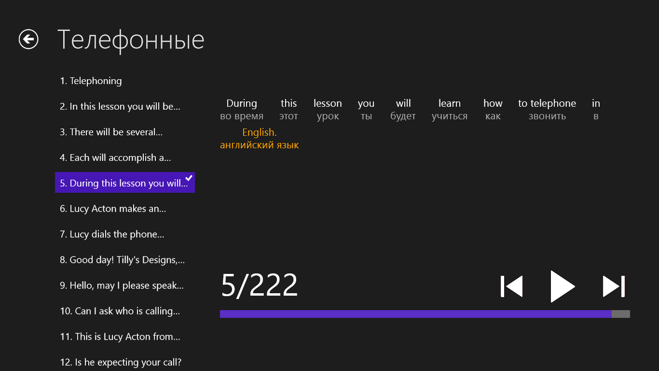Select sentence 11. This is Lucy Acton from
This screenshot has height=371, width=659.
pos(125,337)
